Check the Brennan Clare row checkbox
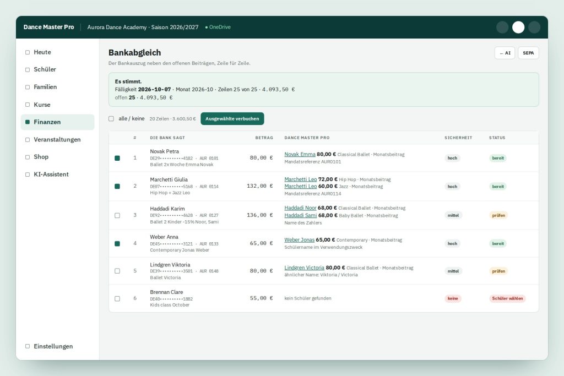The image size is (564, 376). coord(117,299)
